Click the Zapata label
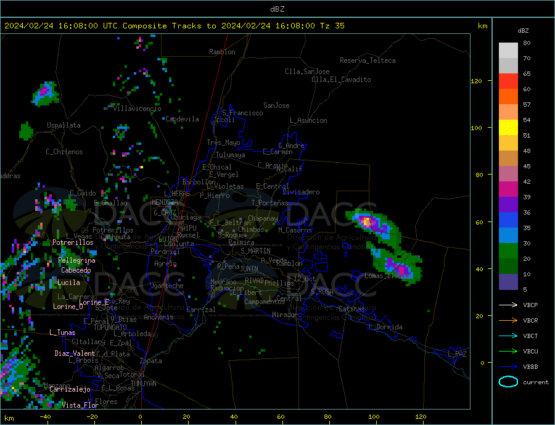The image size is (555, 425). (x=151, y=361)
